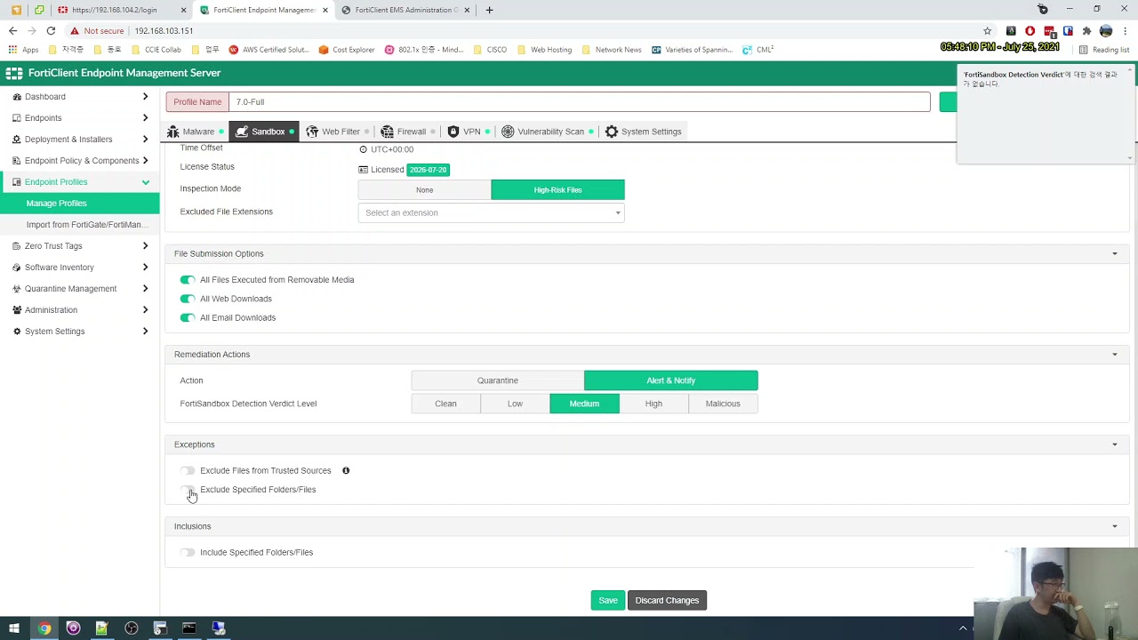The image size is (1138, 640).
Task: Toggle All Web Downloads switch
Action: pyautogui.click(x=187, y=299)
